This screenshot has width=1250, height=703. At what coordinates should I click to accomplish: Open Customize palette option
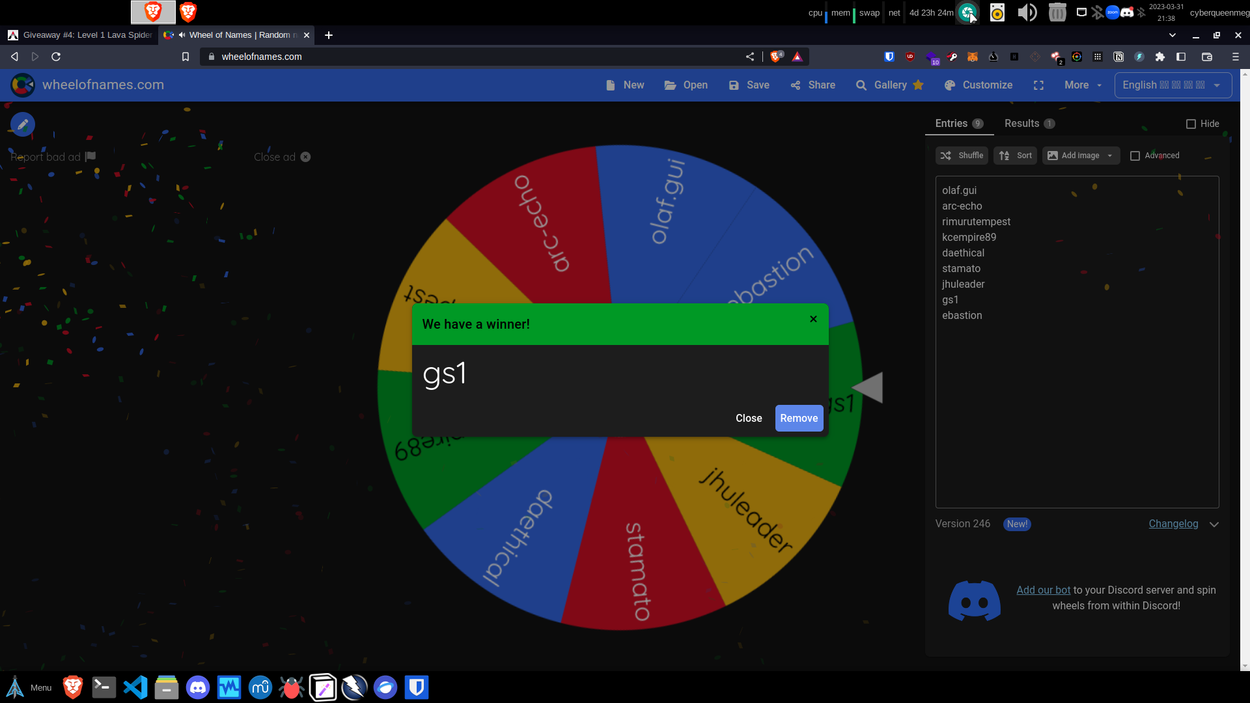click(979, 85)
